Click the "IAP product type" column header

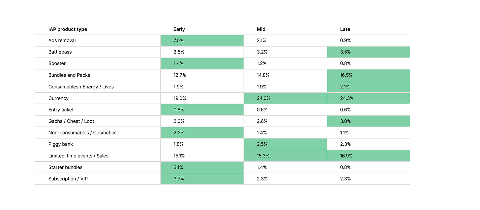tap(68, 29)
